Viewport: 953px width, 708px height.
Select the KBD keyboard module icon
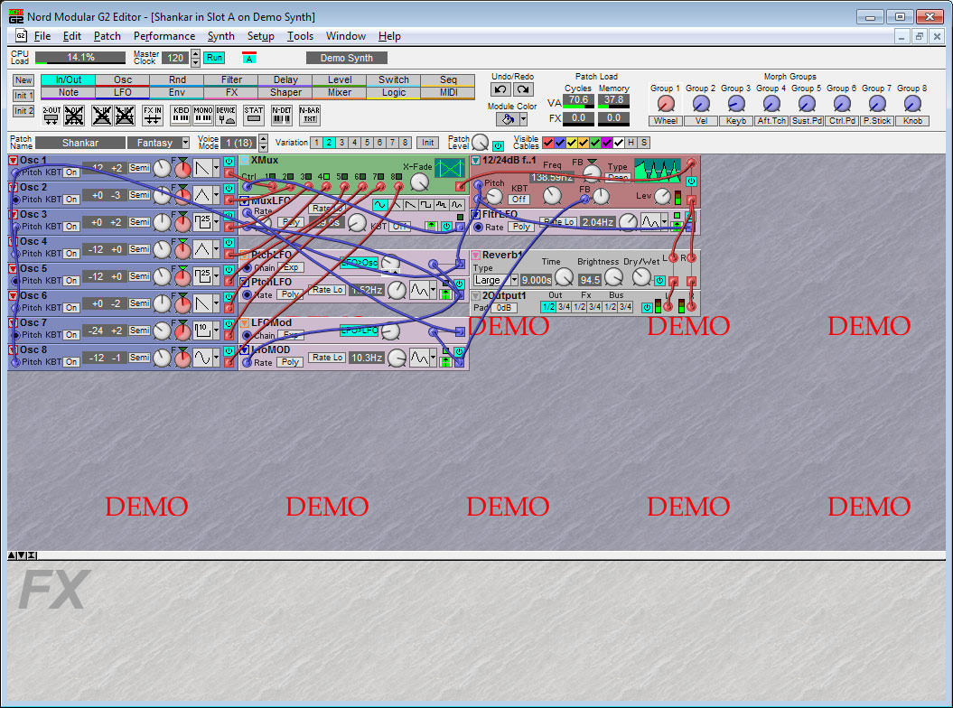pos(180,115)
